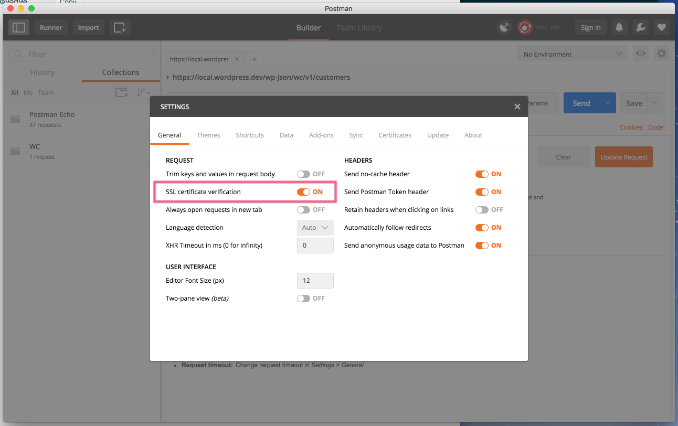Open the wrench settings icon
This screenshot has width=678, height=426.
point(640,28)
